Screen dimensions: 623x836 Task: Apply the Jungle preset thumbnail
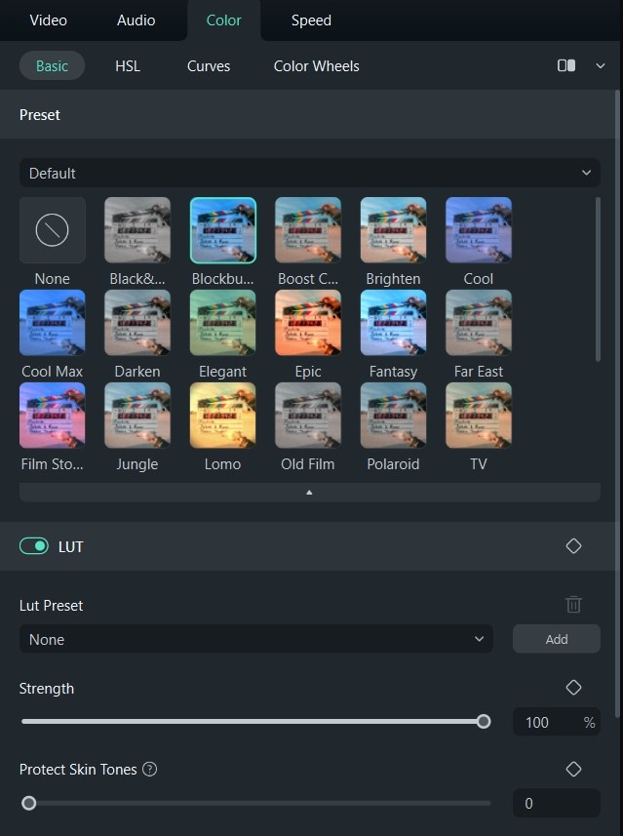pos(137,416)
